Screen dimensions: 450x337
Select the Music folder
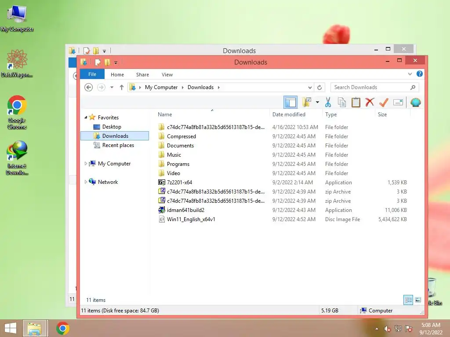click(174, 155)
